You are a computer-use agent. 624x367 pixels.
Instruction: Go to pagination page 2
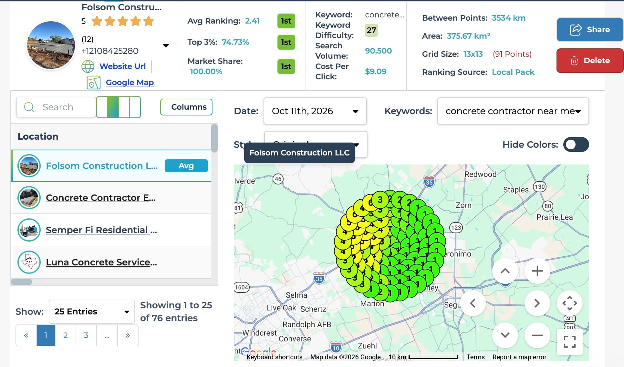click(x=66, y=335)
